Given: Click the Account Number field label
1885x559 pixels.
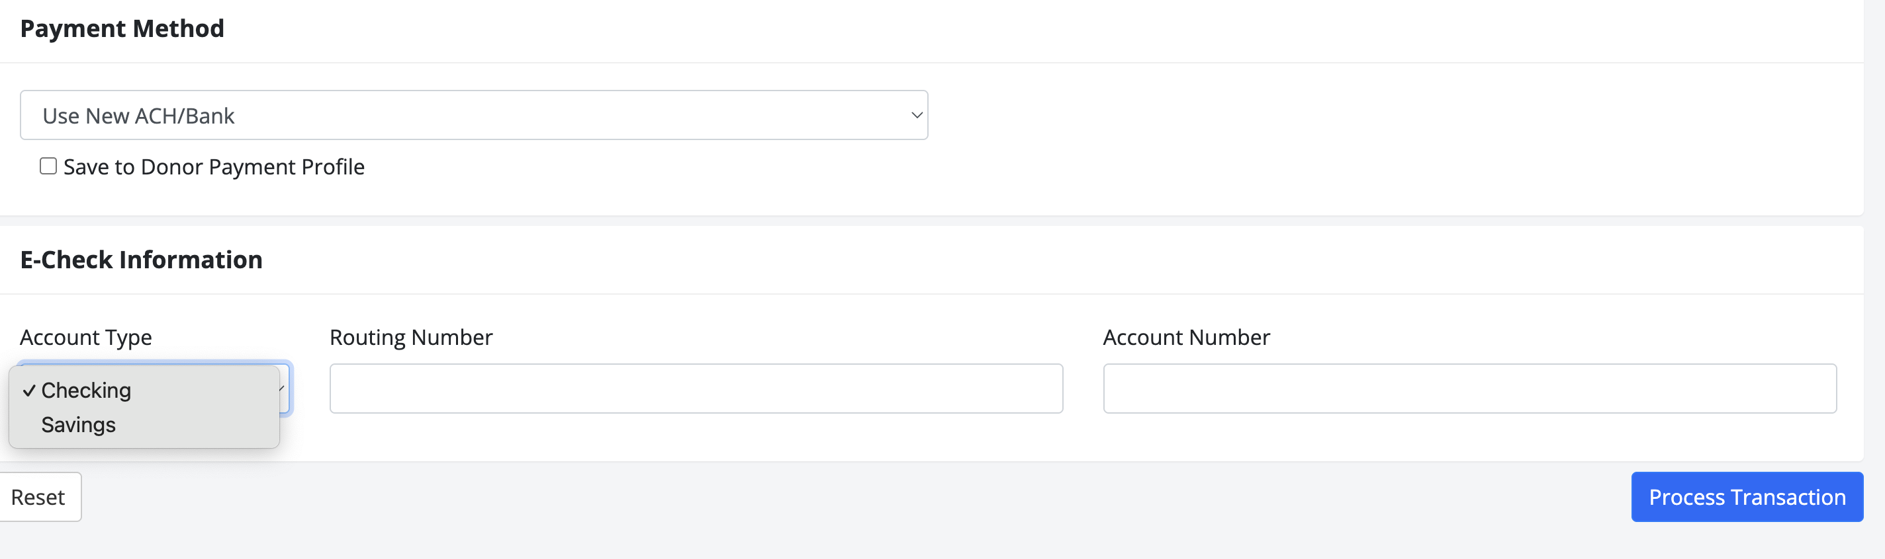Looking at the screenshot, I should click(1185, 338).
